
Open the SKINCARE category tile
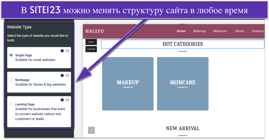point(183,84)
